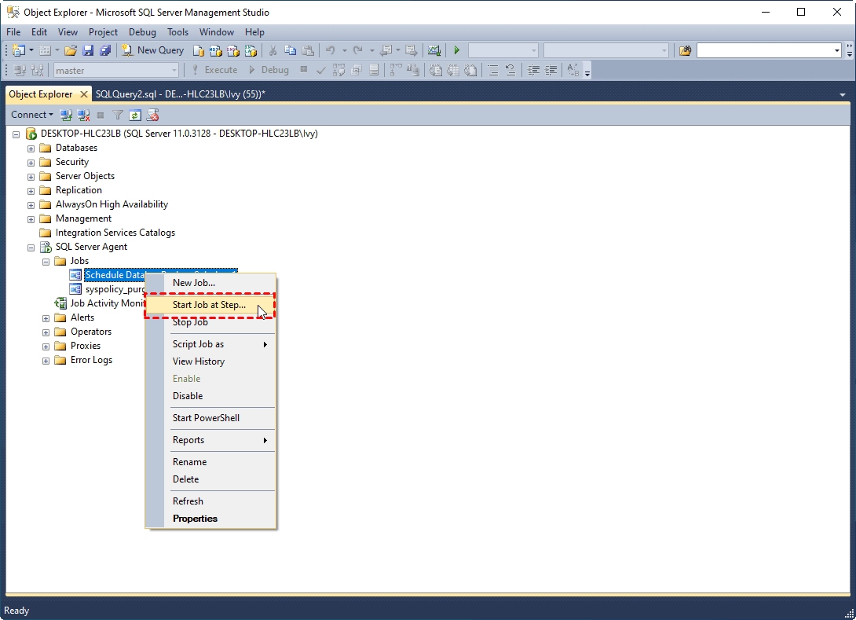Click the Analysis Services XMLA Query icon
Viewport: 856px width, 620px height.
coord(251,51)
